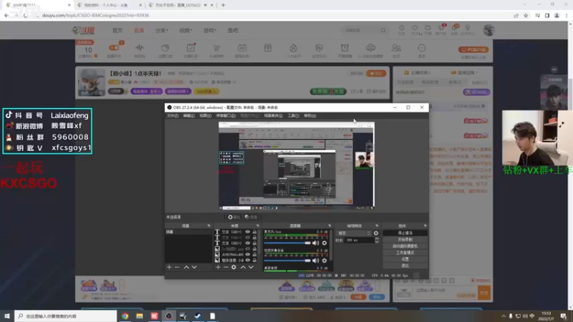Bookmark this page with the star icon
The image size is (573, 322).
(526, 15)
